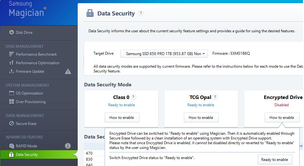Click the RAPID Mode info icon
This screenshot has height=166, width=304.
pos(68,146)
